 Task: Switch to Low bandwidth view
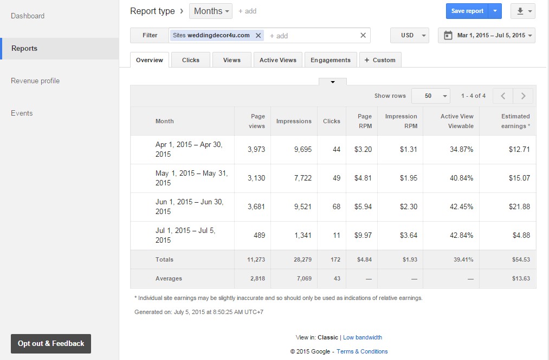coord(363,337)
